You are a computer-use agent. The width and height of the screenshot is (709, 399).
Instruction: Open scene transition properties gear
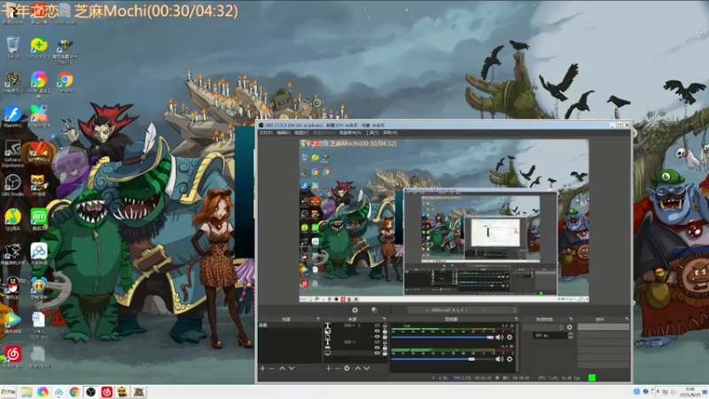pos(569,327)
